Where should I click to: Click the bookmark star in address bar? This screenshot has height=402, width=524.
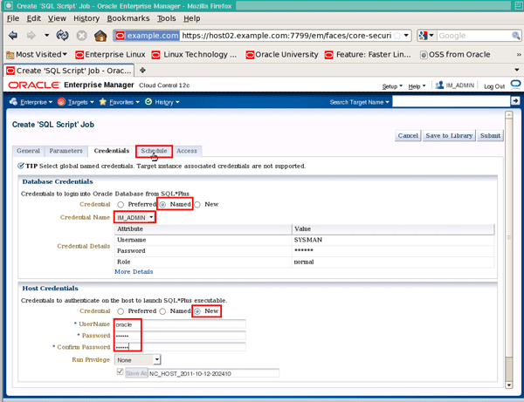point(397,36)
